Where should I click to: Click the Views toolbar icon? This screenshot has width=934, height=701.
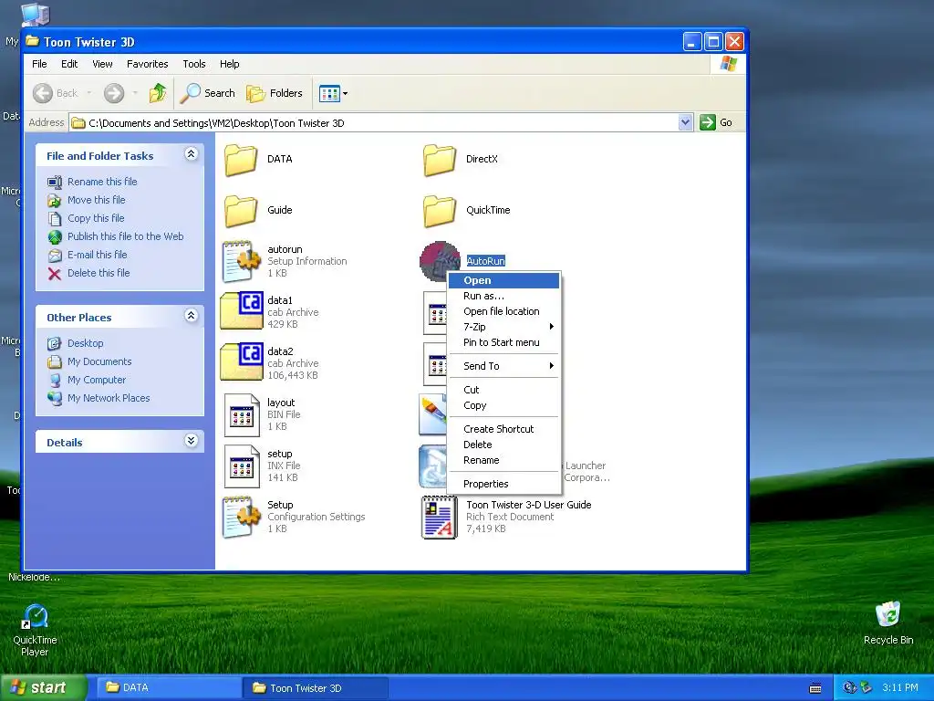click(329, 93)
